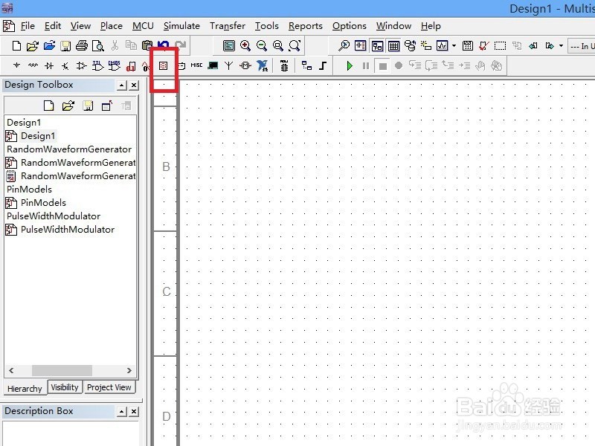Run the electrical rules check
This screenshot has height=446, width=595.
point(484,46)
